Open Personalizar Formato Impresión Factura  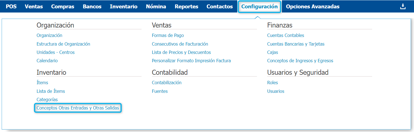[x=191, y=61]
